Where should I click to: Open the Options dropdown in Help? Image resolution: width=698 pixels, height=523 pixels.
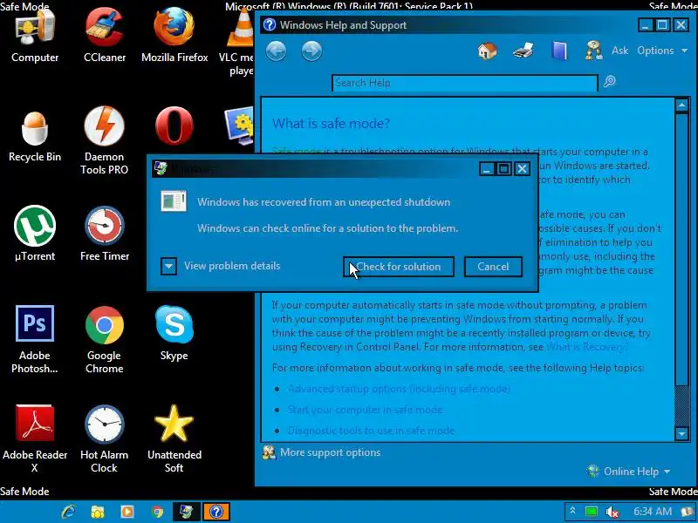662,51
